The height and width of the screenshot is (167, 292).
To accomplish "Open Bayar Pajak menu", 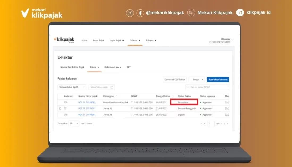I will (99, 40).
